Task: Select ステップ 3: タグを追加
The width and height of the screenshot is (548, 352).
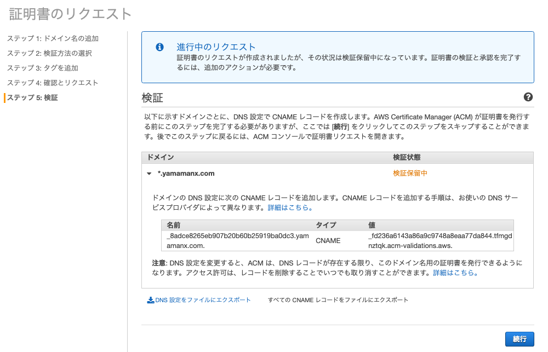Action: coord(43,68)
